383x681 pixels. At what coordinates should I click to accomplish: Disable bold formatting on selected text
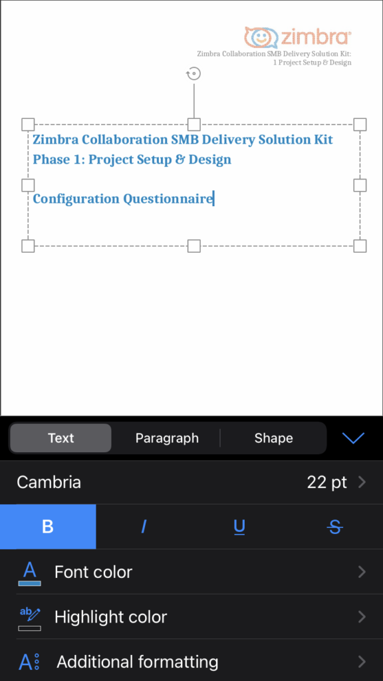[x=48, y=526]
